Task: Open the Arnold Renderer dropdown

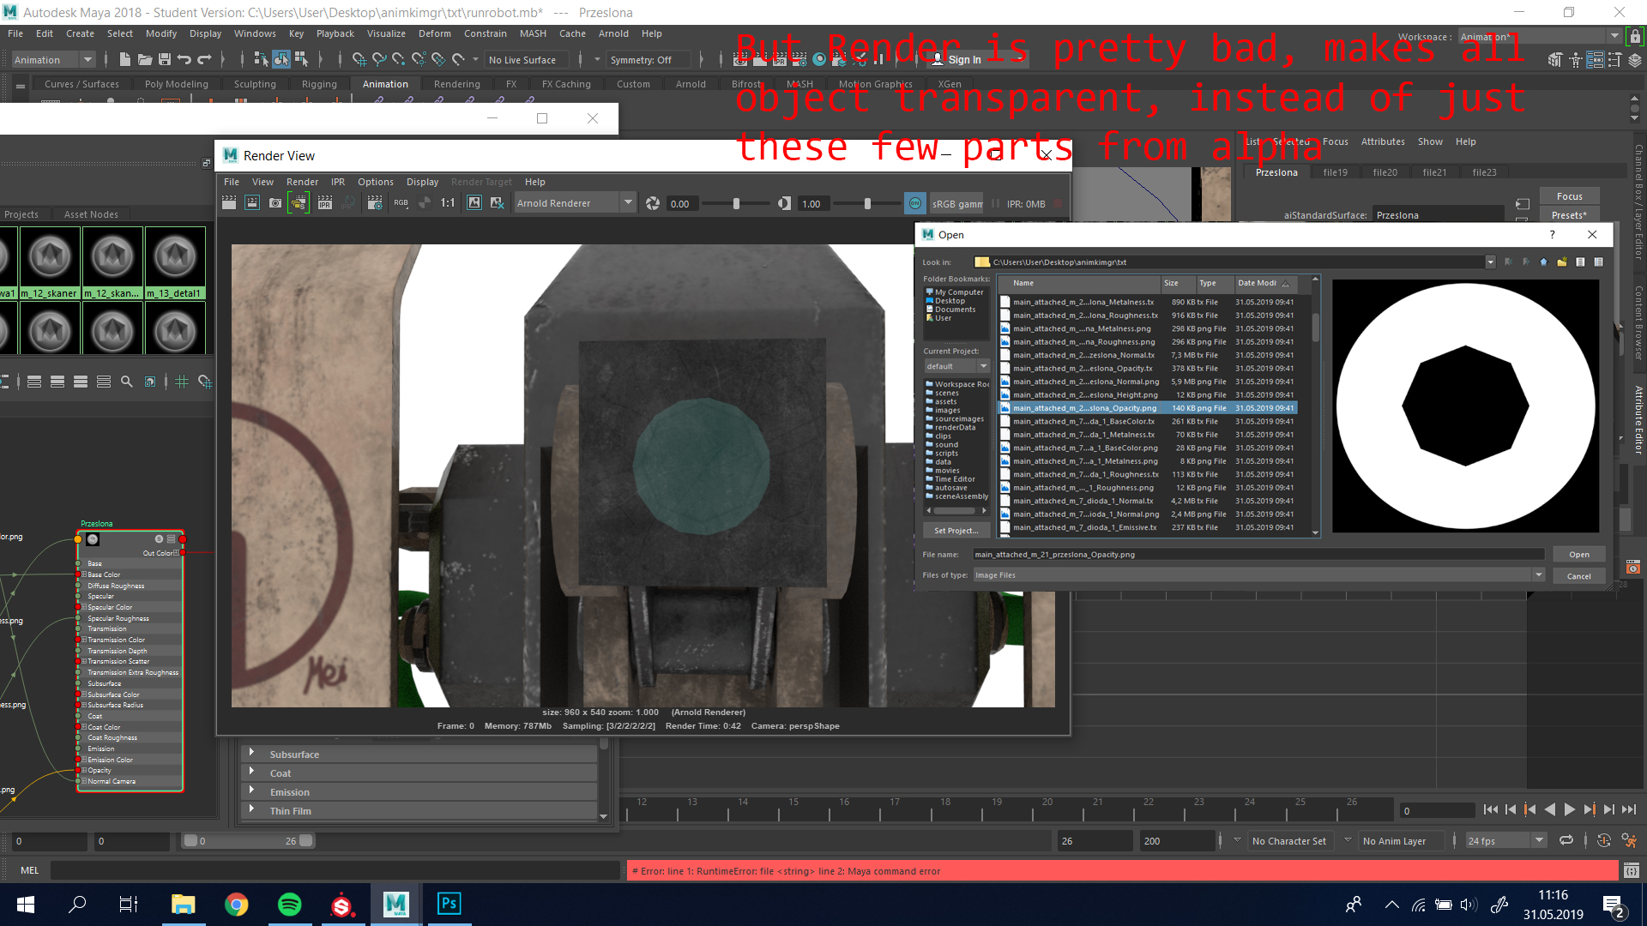Action: [574, 203]
